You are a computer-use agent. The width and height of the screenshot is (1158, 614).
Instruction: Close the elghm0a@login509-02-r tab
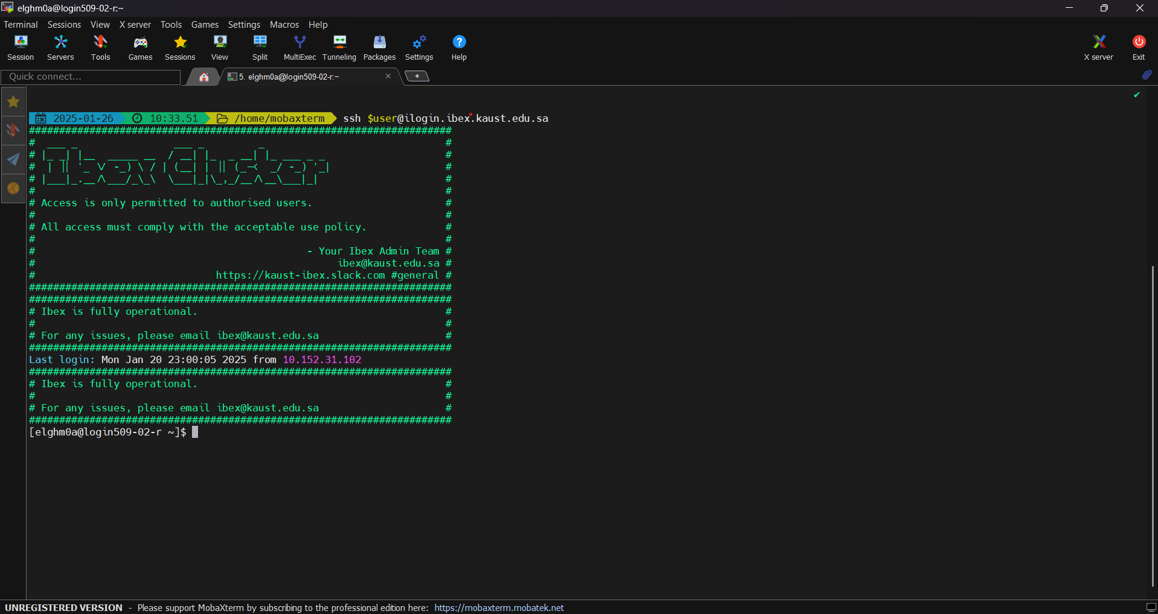pyautogui.click(x=388, y=76)
